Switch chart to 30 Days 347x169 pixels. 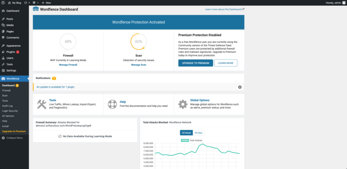[199, 133]
